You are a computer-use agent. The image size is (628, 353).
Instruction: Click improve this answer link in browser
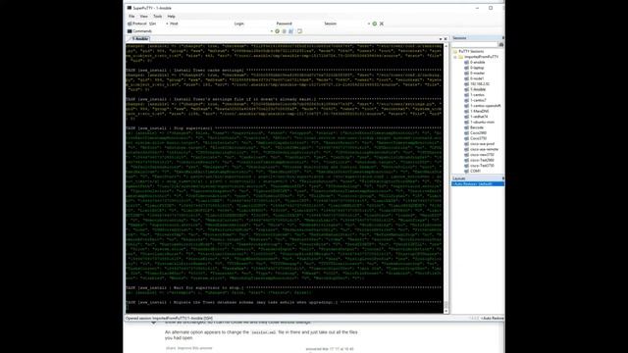(194, 348)
